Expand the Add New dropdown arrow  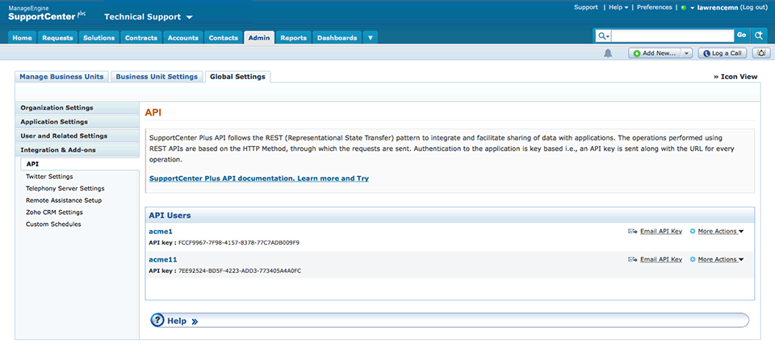click(x=686, y=53)
